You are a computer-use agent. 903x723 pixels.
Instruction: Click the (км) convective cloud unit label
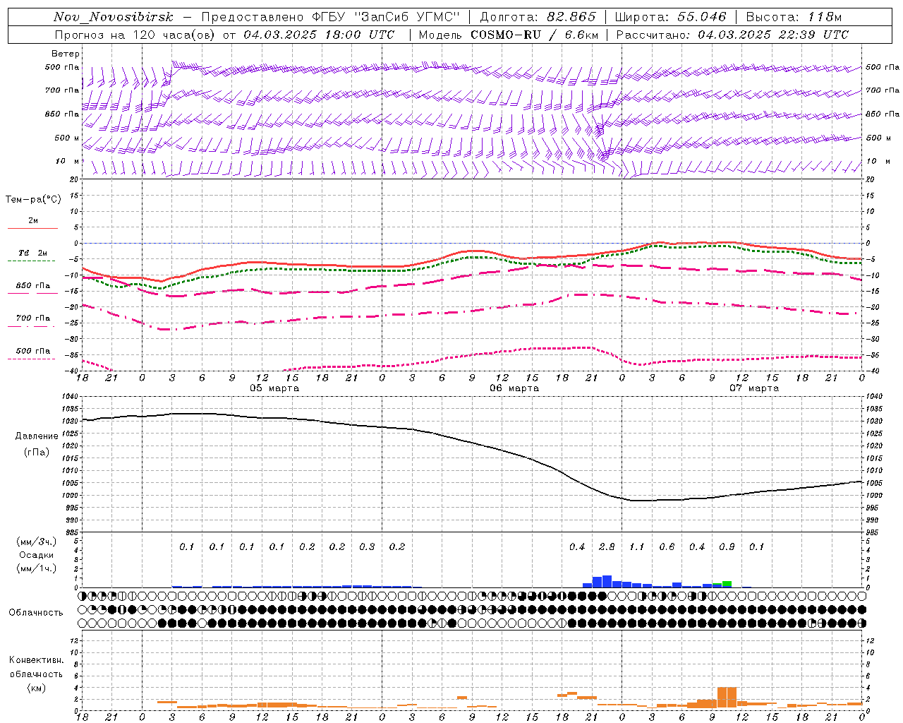(36, 688)
